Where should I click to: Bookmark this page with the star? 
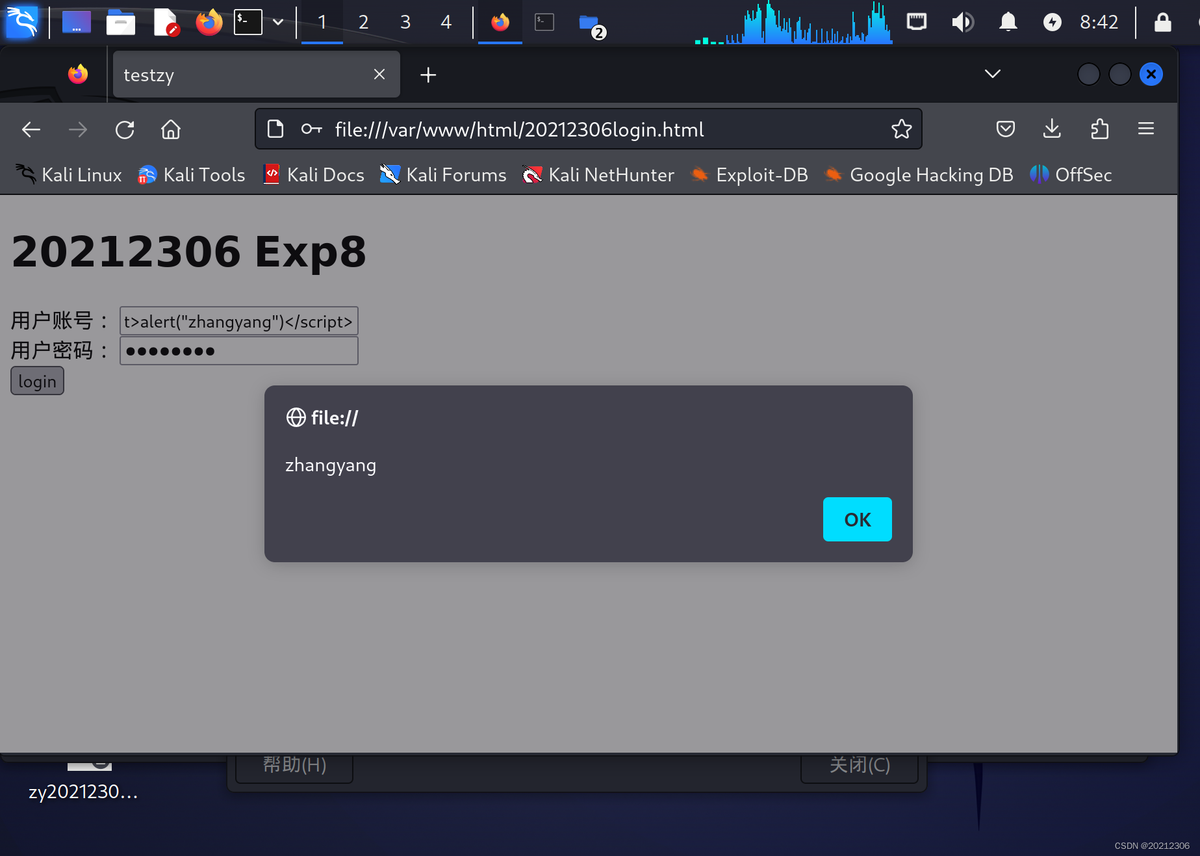click(x=902, y=129)
